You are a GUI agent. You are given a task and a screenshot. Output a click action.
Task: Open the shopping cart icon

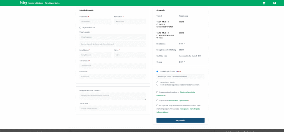coord(263,3)
